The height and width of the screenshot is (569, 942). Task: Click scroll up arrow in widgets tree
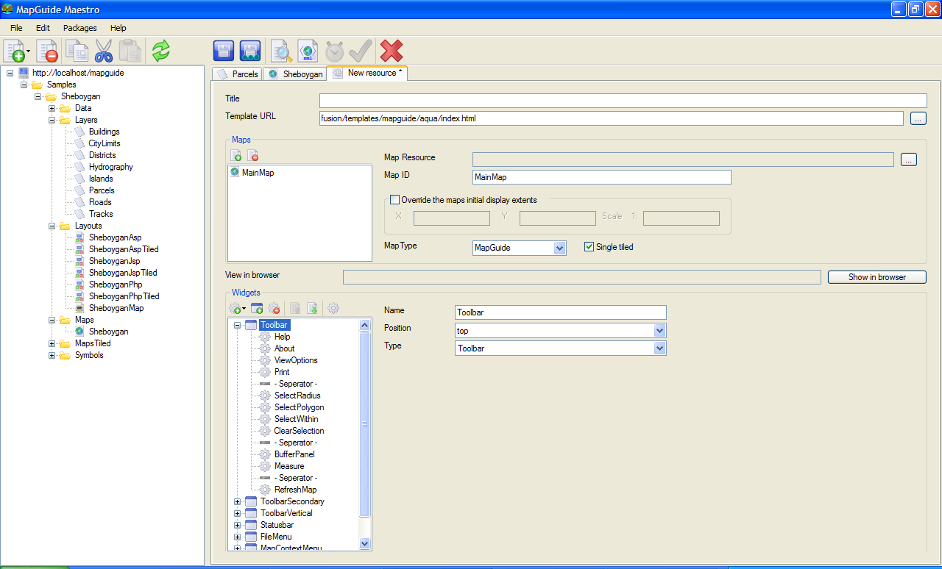tap(364, 325)
